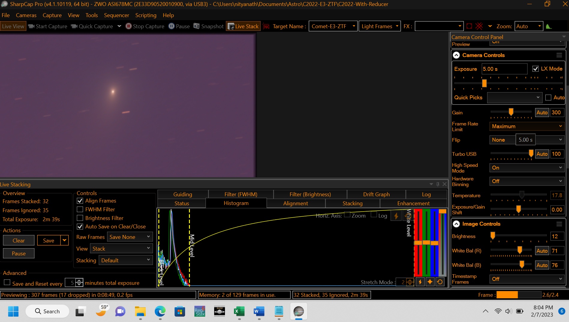
Task: Click the white balance lightning icon near Log
Action: point(396,216)
